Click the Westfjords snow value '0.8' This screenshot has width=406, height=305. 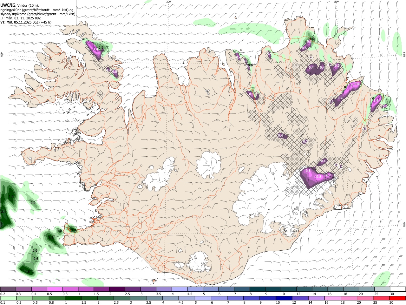[101, 48]
